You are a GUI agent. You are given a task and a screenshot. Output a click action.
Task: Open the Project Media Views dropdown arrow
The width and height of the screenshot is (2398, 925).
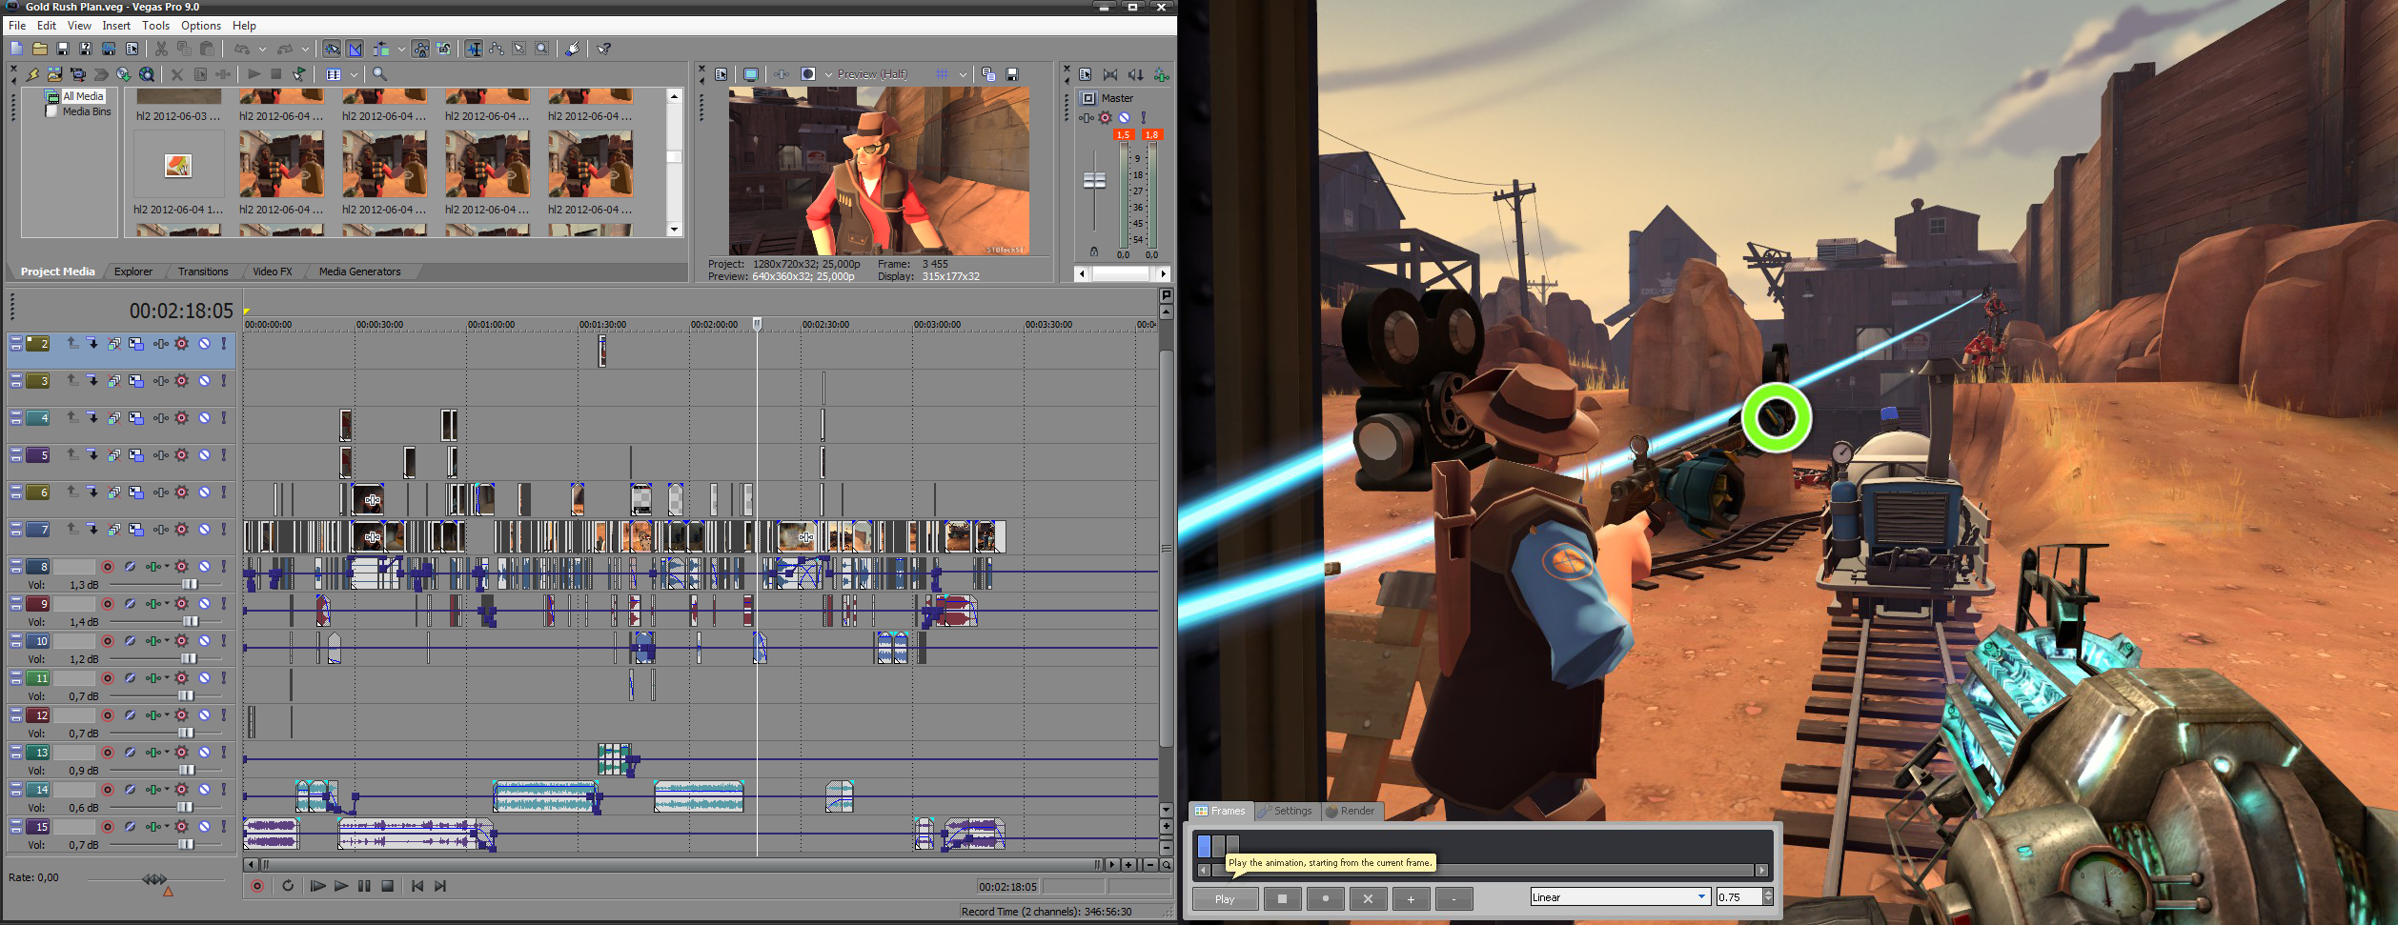click(354, 74)
